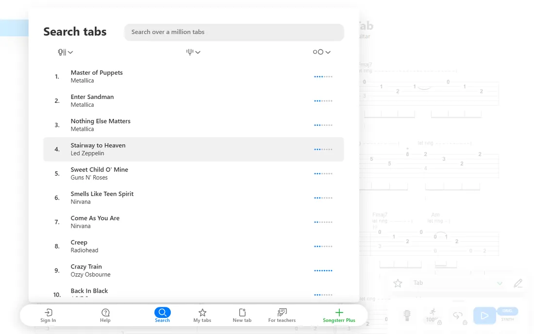This screenshot has height=334, width=534.
Task: Expand the difficulty filter dropdown
Action: click(x=321, y=52)
